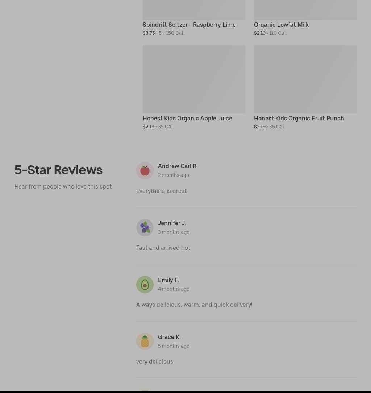The height and width of the screenshot is (393, 371).
Task: Open the Honest Kids Organic Fruit Punch image
Action: pos(305,79)
